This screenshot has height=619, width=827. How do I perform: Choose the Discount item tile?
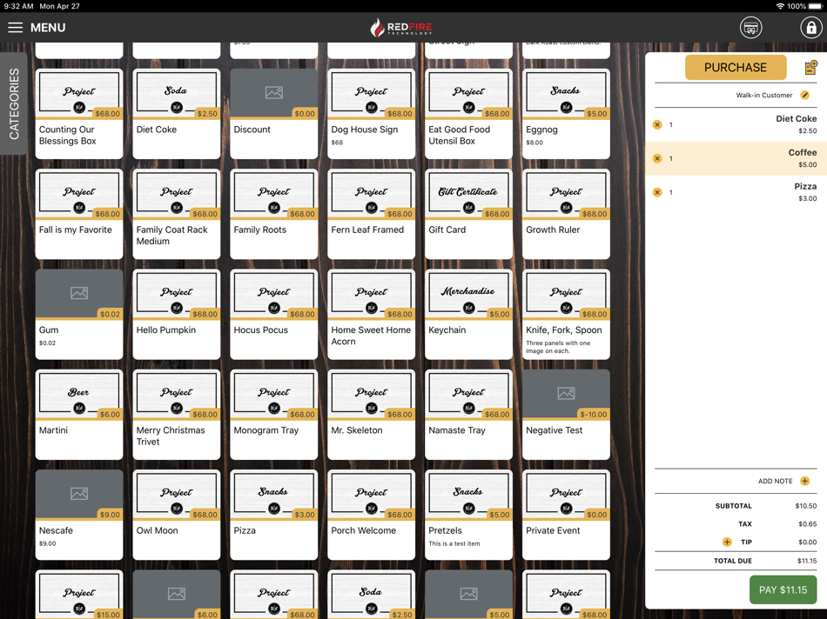tap(273, 114)
